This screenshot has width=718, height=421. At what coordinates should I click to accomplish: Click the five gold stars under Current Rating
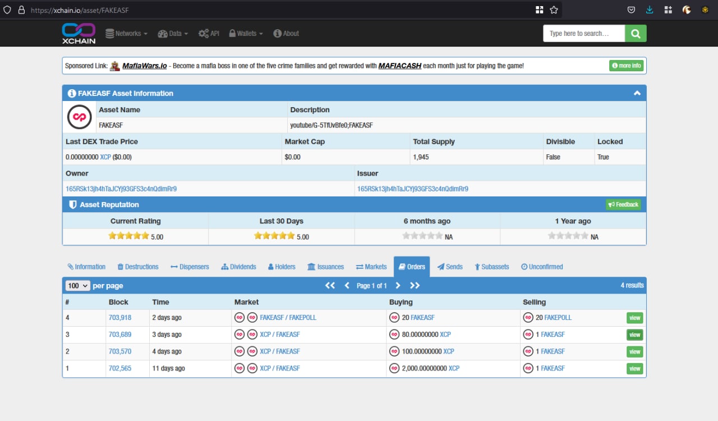(x=128, y=236)
